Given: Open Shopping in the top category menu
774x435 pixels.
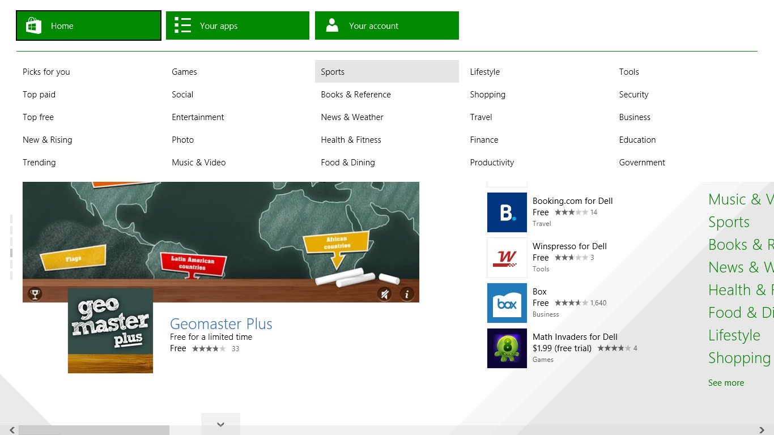Looking at the screenshot, I should click(488, 95).
